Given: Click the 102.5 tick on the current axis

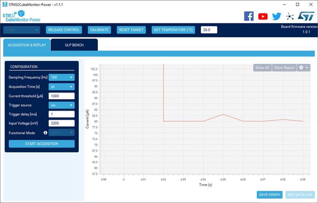Looking at the screenshot, I should click(x=94, y=69).
